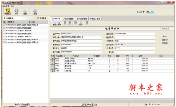Click the 客户传真 input field
This screenshot has height=107, width=176.
coord(81,52)
